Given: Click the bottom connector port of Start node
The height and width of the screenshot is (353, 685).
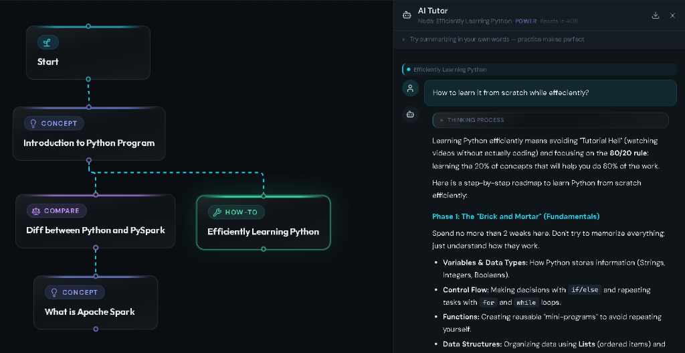Looking at the screenshot, I should point(88,79).
